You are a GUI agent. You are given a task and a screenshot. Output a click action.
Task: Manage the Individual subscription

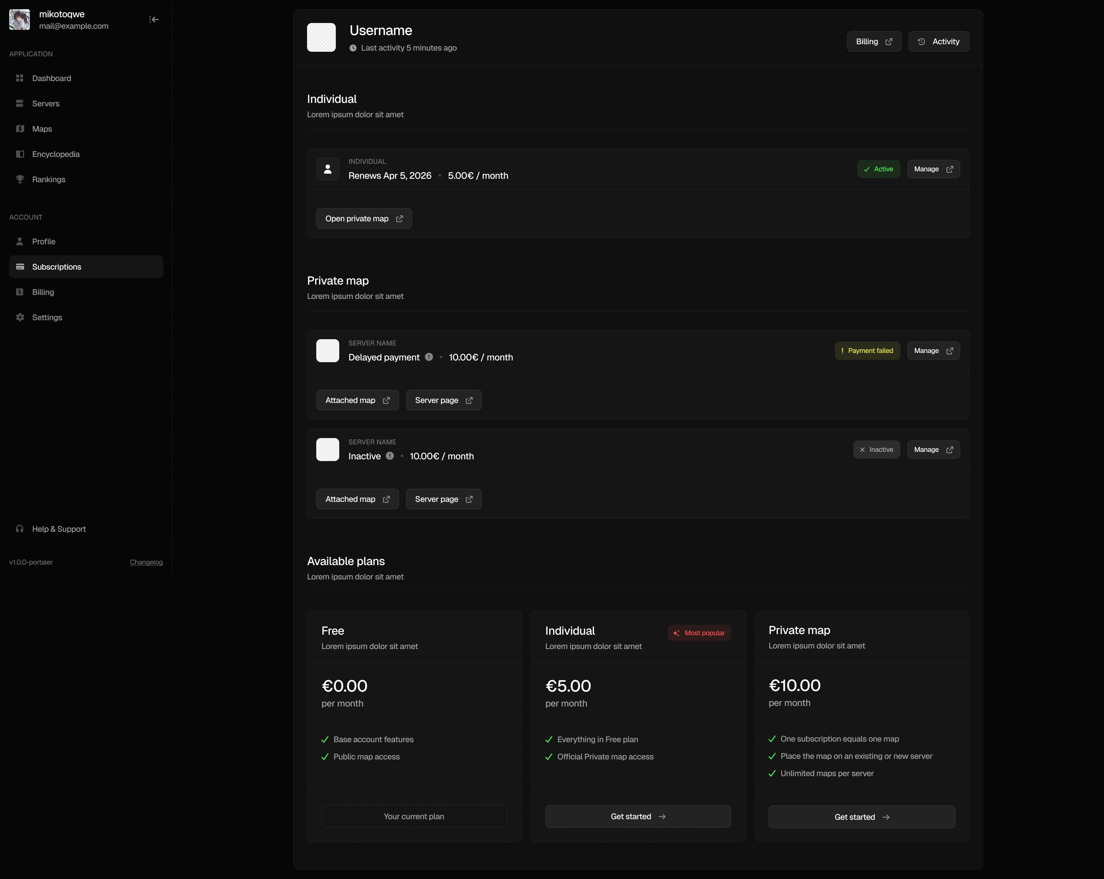[934, 169]
